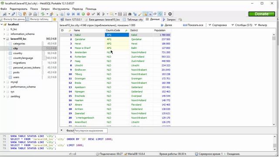279x157 pixels.
Task: Switch to the Таблица: city tab
Action: [133, 20]
